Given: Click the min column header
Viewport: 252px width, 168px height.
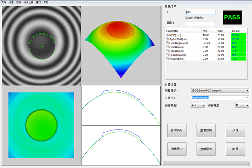Looking at the screenshot, I should point(209,31).
